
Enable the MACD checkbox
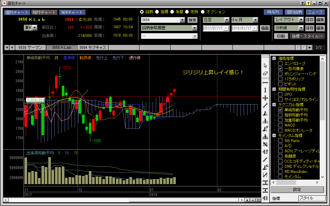[280, 125]
